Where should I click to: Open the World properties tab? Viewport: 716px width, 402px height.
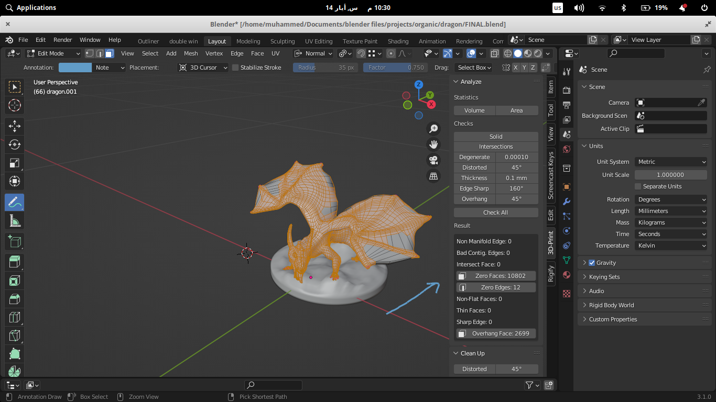coord(566,149)
